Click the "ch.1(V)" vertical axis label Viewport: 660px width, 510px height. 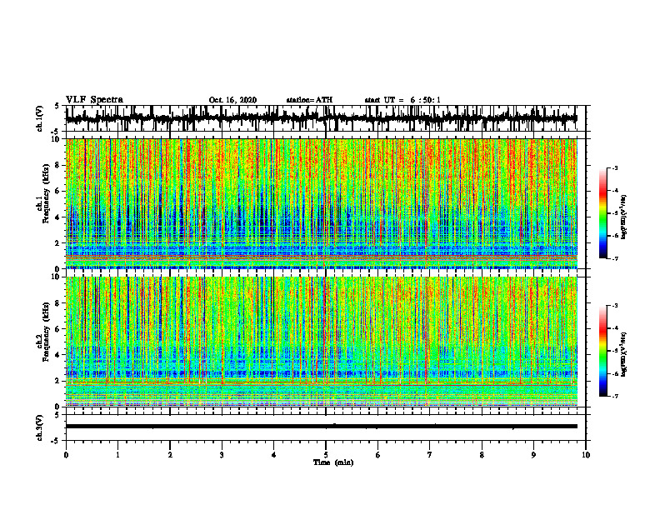point(40,118)
